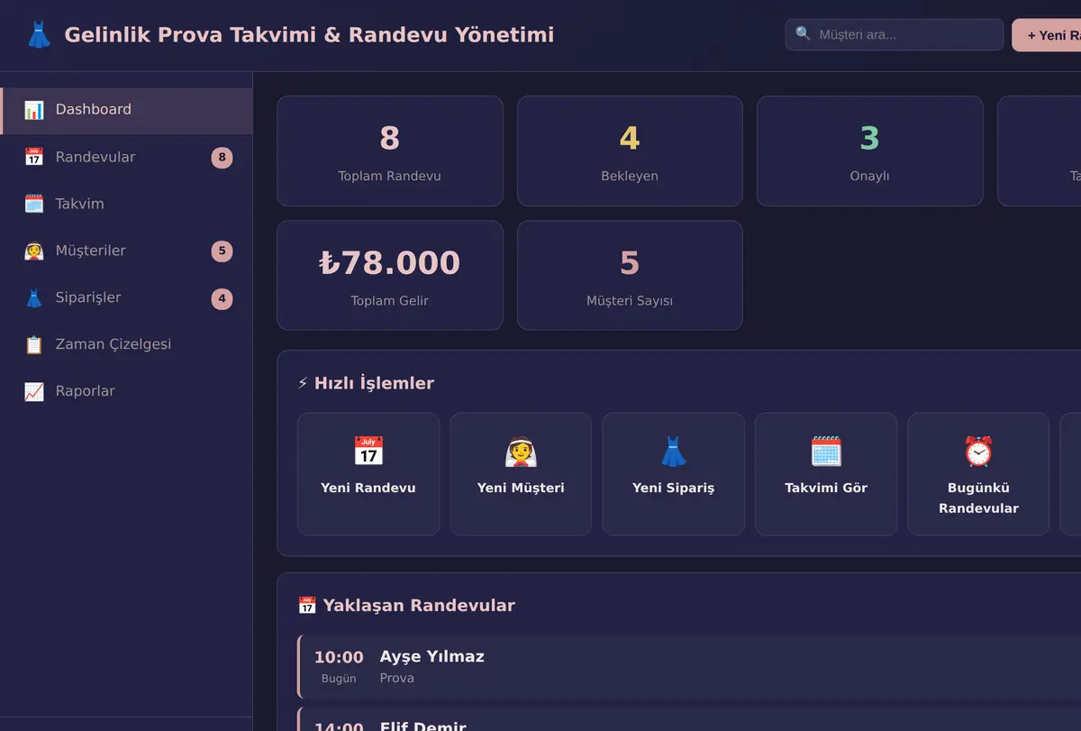Click the Yeni Sipariş quick action label

674,488
